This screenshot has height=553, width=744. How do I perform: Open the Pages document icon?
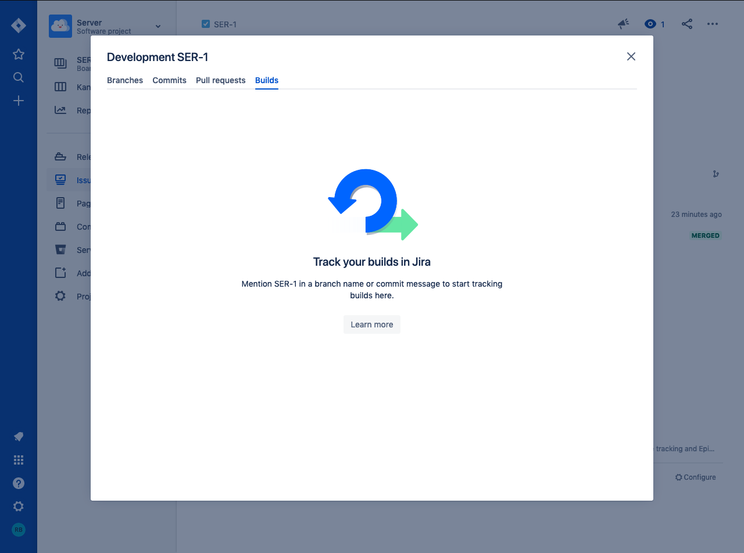60,203
